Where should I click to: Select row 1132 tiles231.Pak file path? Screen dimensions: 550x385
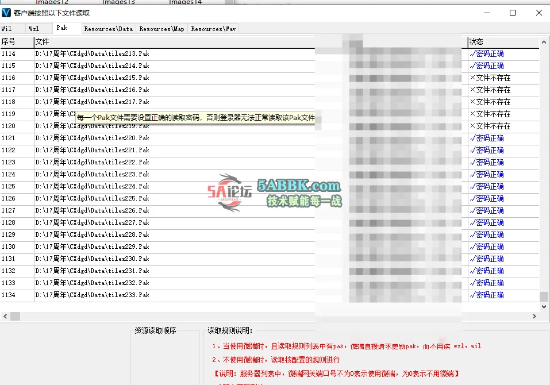pos(93,271)
